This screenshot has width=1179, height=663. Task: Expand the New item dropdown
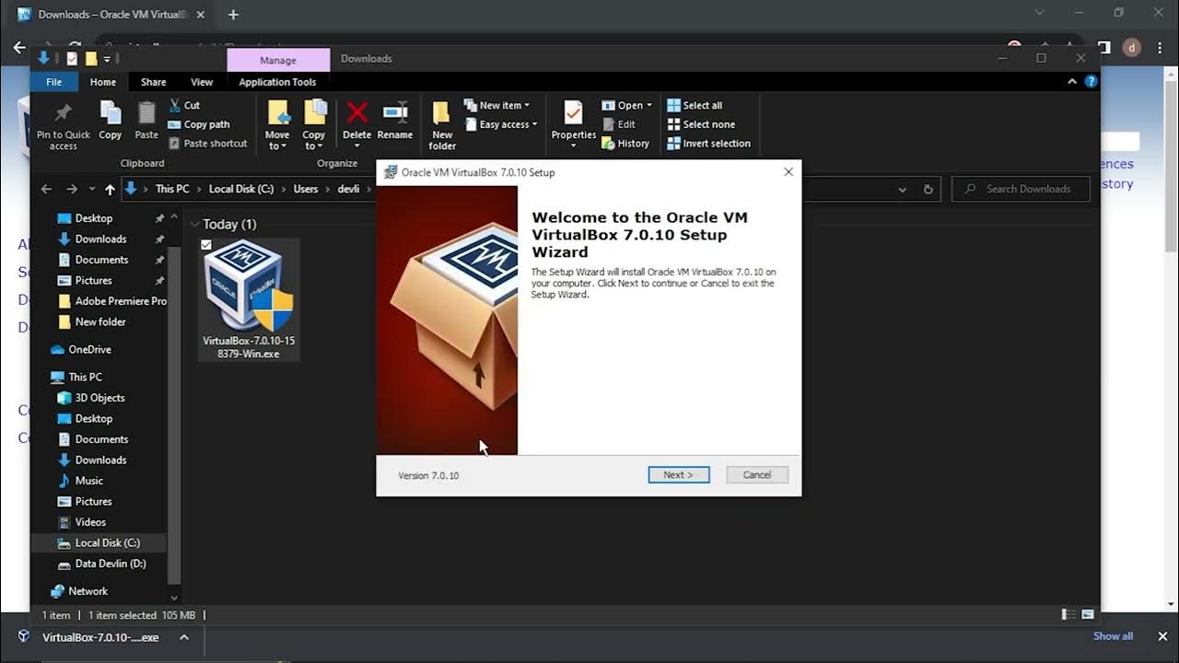coord(496,105)
